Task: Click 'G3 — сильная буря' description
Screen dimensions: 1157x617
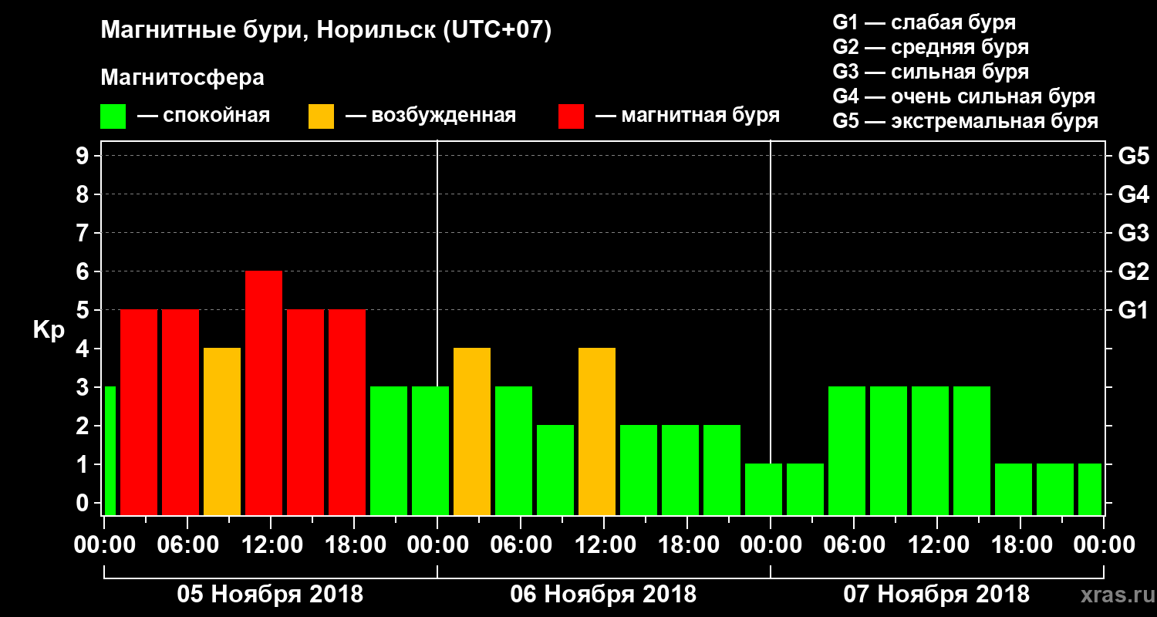Action: 931,72
